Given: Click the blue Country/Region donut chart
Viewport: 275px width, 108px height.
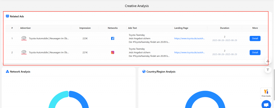Looking at the screenshot, I should click(191, 99).
